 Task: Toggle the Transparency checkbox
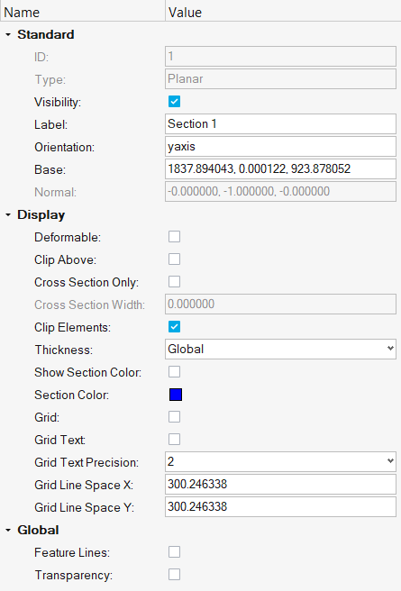point(174,575)
